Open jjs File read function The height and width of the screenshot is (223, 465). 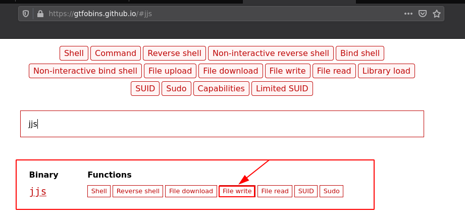click(275, 191)
